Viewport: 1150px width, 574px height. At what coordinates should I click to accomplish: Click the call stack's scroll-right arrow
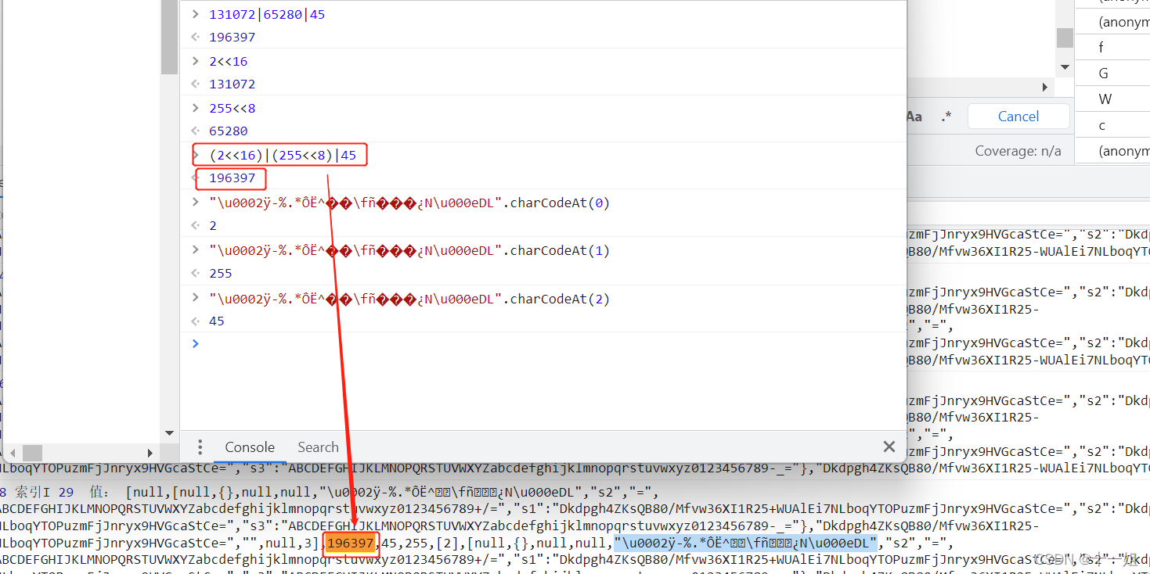click(1044, 87)
